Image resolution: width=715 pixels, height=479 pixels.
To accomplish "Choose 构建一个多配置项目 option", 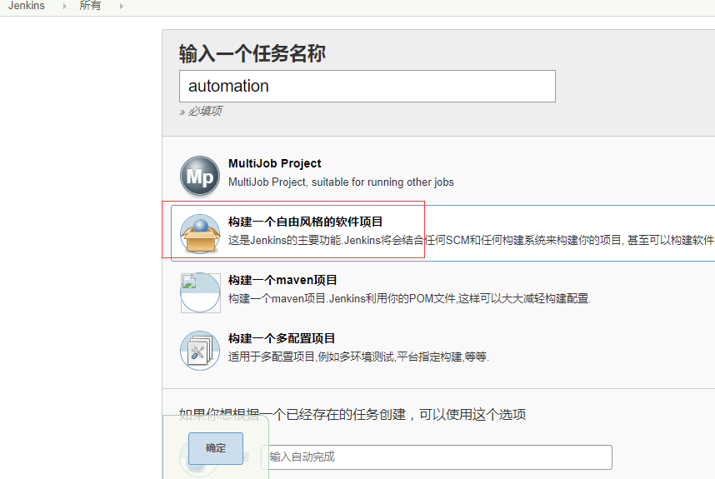I will (282, 338).
